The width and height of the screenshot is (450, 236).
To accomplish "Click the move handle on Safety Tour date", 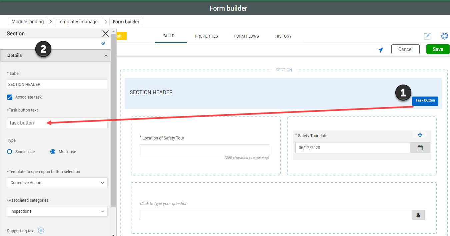I will pos(420,135).
